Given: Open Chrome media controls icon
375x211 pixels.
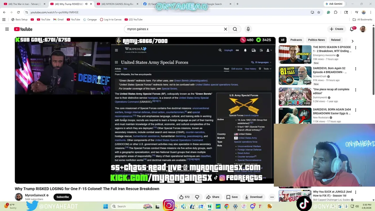Looking at the screenshot, I should tap(357, 12).
